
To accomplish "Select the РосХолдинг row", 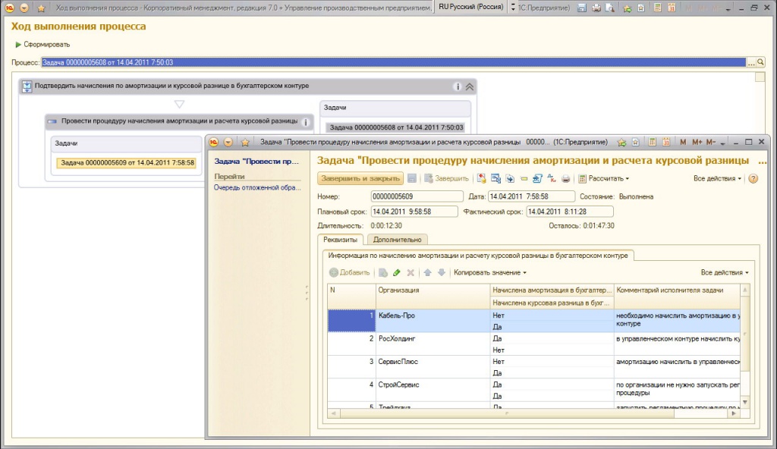I will pyautogui.click(x=533, y=344).
